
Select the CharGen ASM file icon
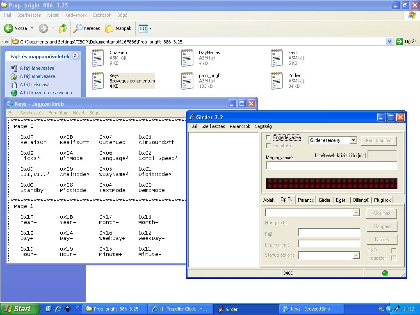point(98,57)
